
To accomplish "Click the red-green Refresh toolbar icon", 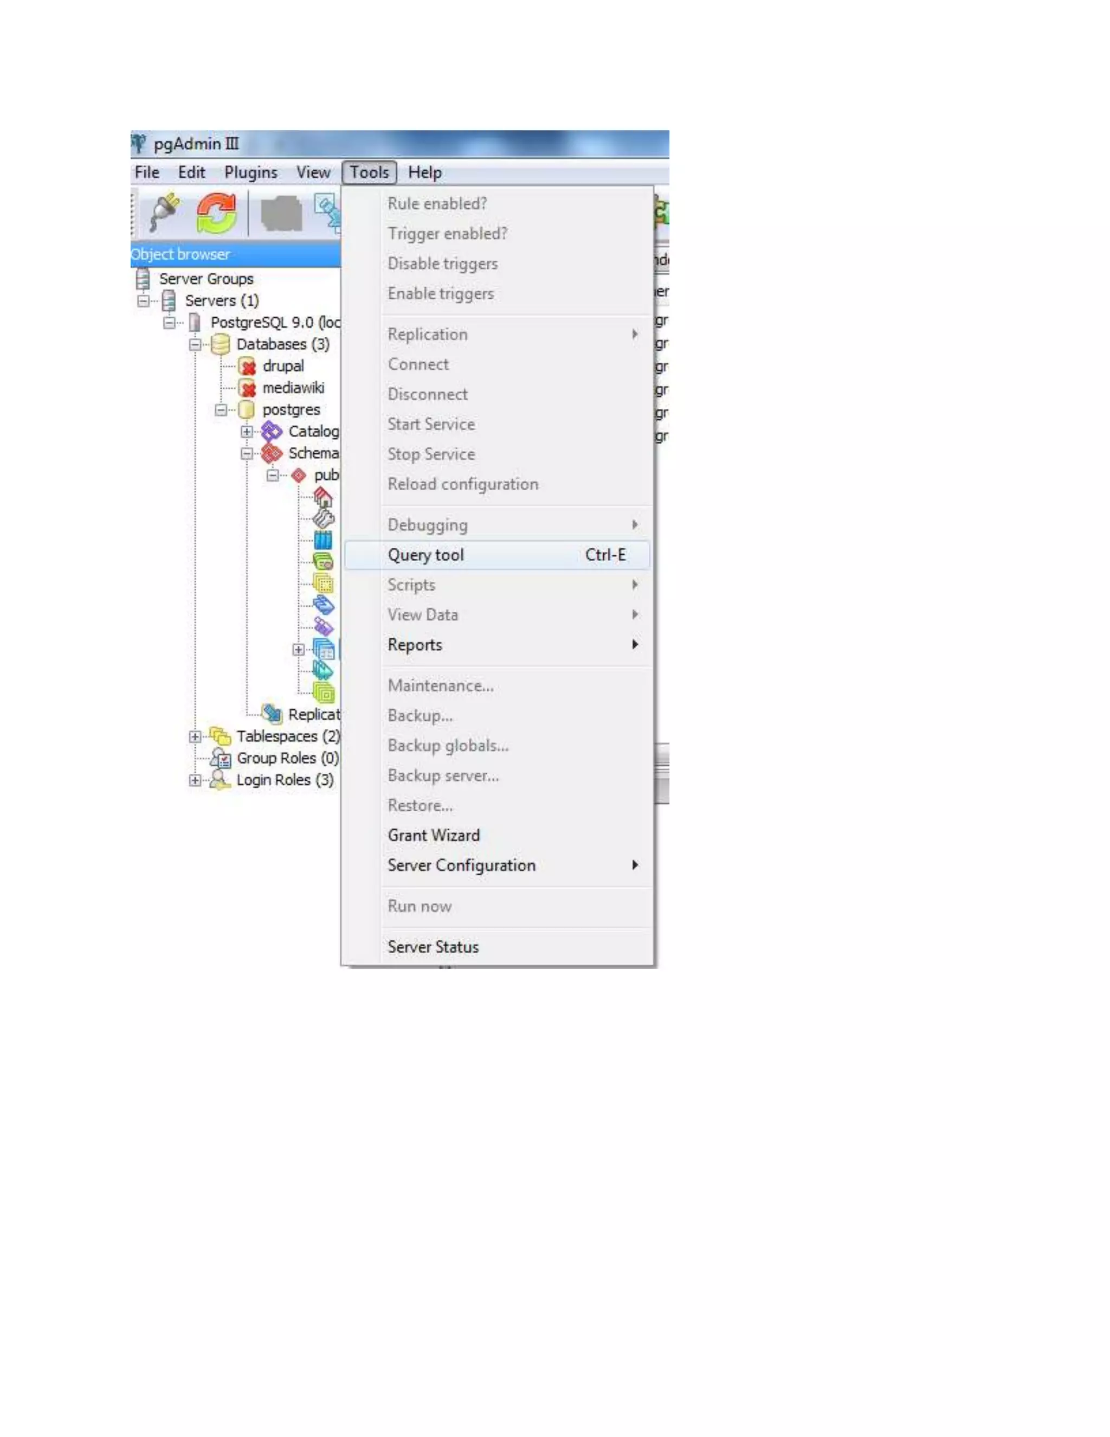I will coord(216,213).
